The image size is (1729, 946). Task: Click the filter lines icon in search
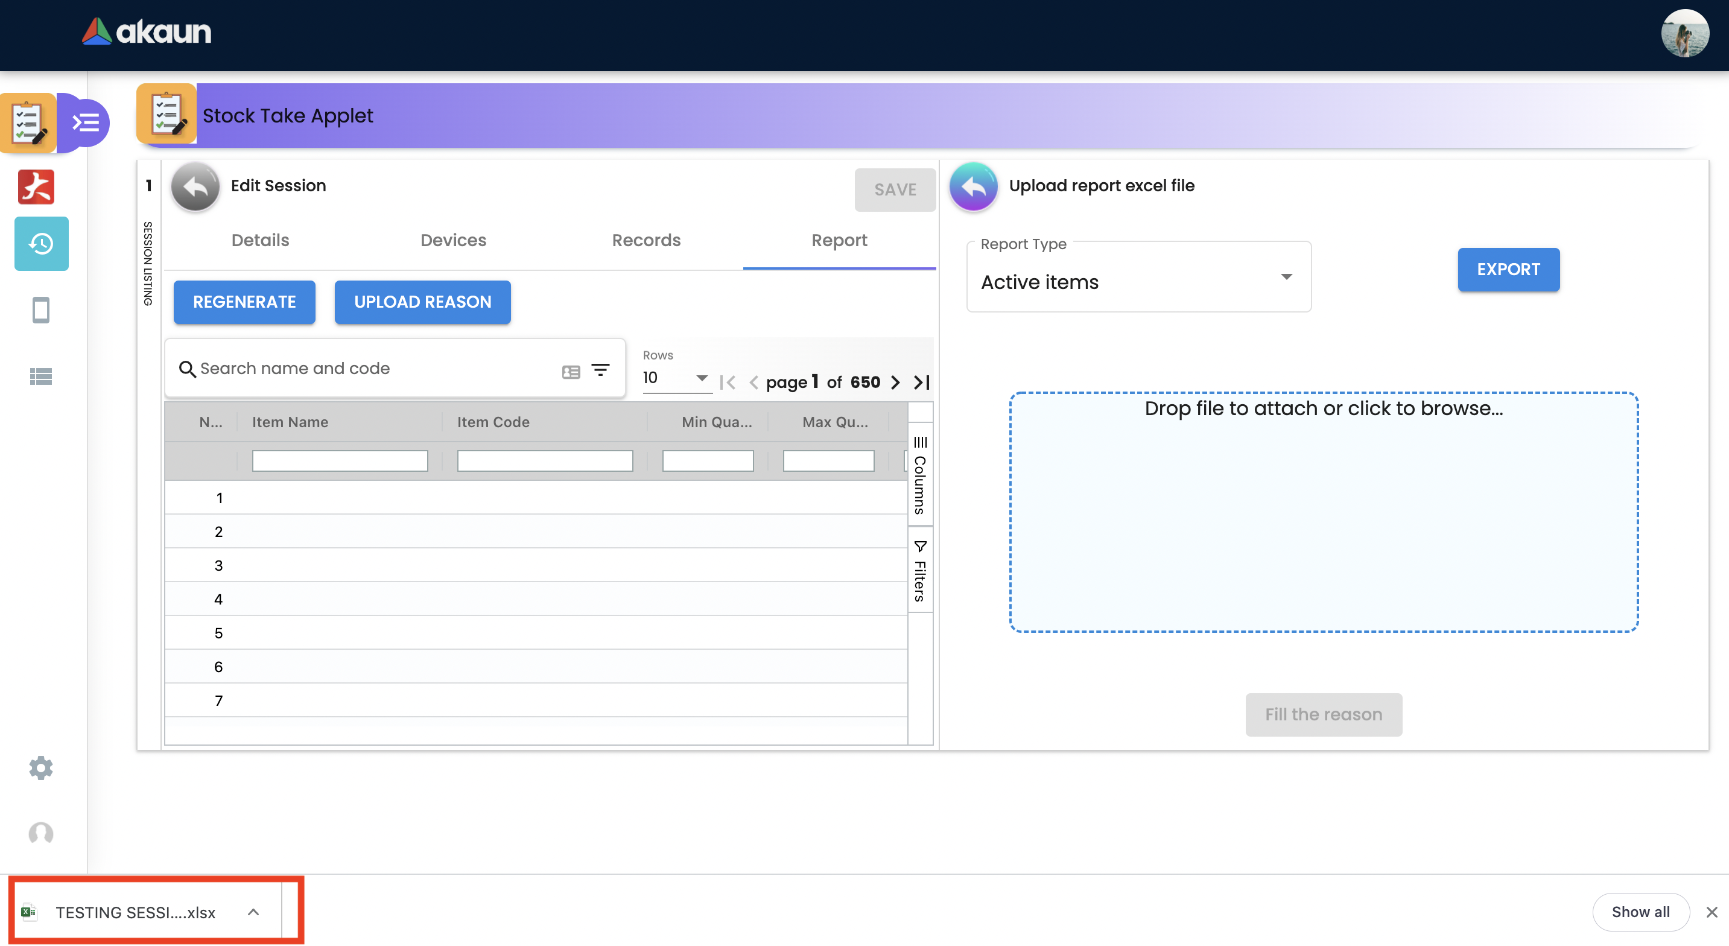[600, 369]
